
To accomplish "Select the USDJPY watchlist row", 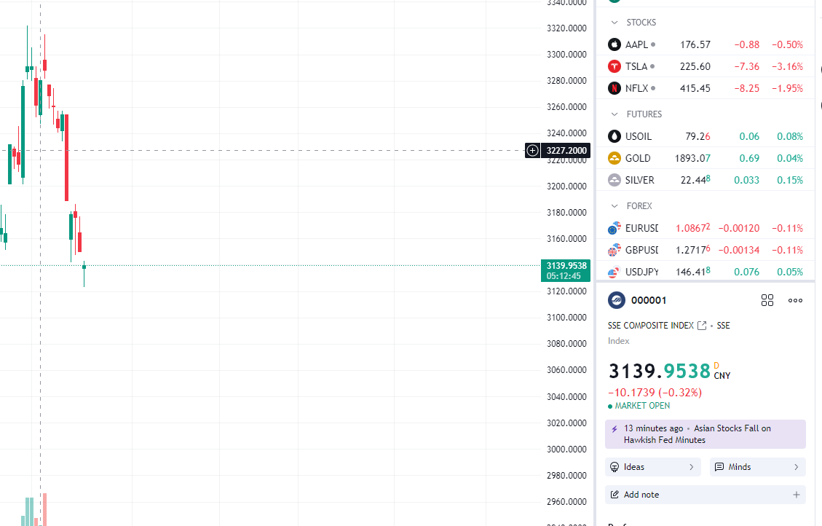I will tap(706, 272).
